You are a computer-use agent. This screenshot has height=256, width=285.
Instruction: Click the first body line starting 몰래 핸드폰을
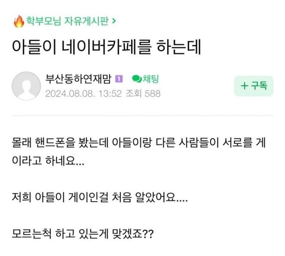pos(142,144)
